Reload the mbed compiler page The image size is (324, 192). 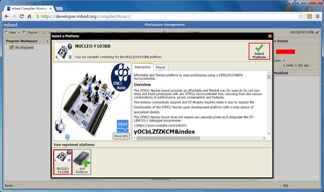(x=22, y=16)
